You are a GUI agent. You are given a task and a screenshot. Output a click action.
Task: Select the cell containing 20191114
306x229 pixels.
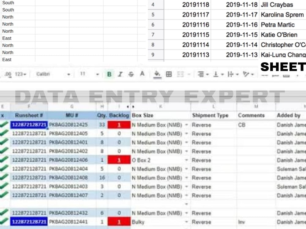click(x=187, y=45)
